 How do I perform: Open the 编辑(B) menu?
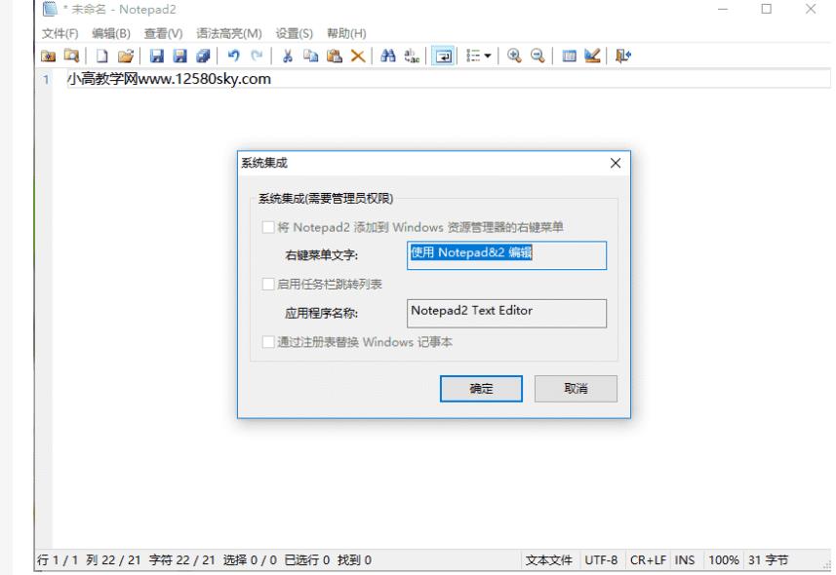(111, 33)
